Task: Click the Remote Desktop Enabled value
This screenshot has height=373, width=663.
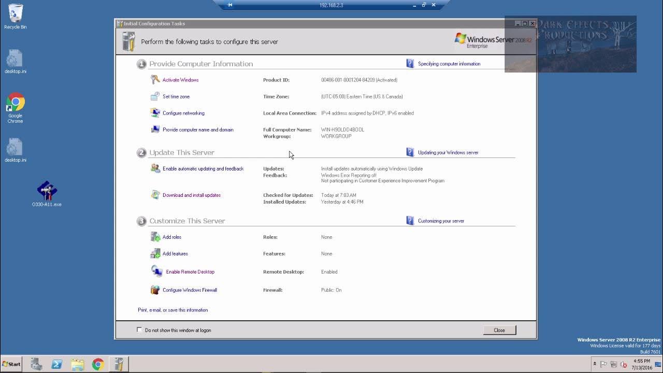Action: pos(329,271)
